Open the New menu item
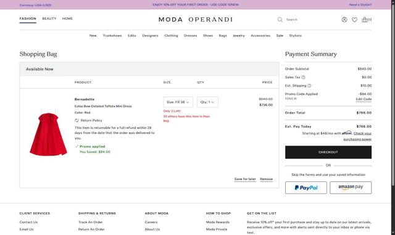Screen dimensions: 395x235 (x=93, y=36)
